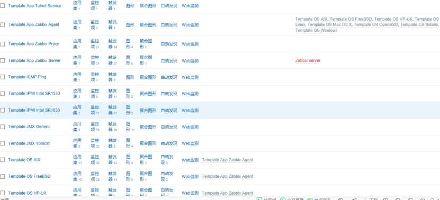Screen dimensions: 440x200
Task: Open 触发器 for Template OS FreeBSD
Action: pos(113,176)
